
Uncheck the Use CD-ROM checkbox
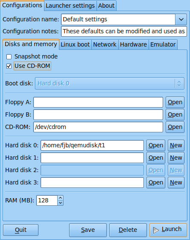point(9,66)
